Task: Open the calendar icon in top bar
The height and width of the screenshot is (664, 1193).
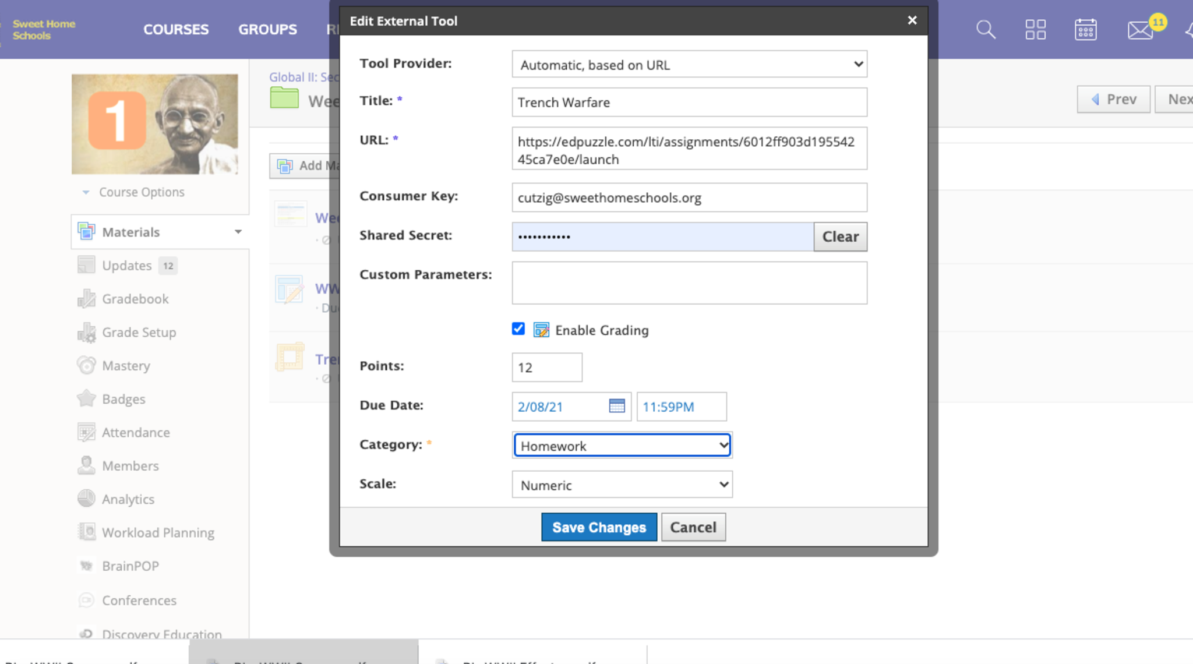Action: tap(1085, 29)
